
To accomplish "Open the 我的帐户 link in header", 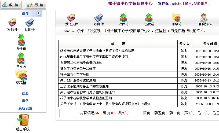I will click(200, 4).
